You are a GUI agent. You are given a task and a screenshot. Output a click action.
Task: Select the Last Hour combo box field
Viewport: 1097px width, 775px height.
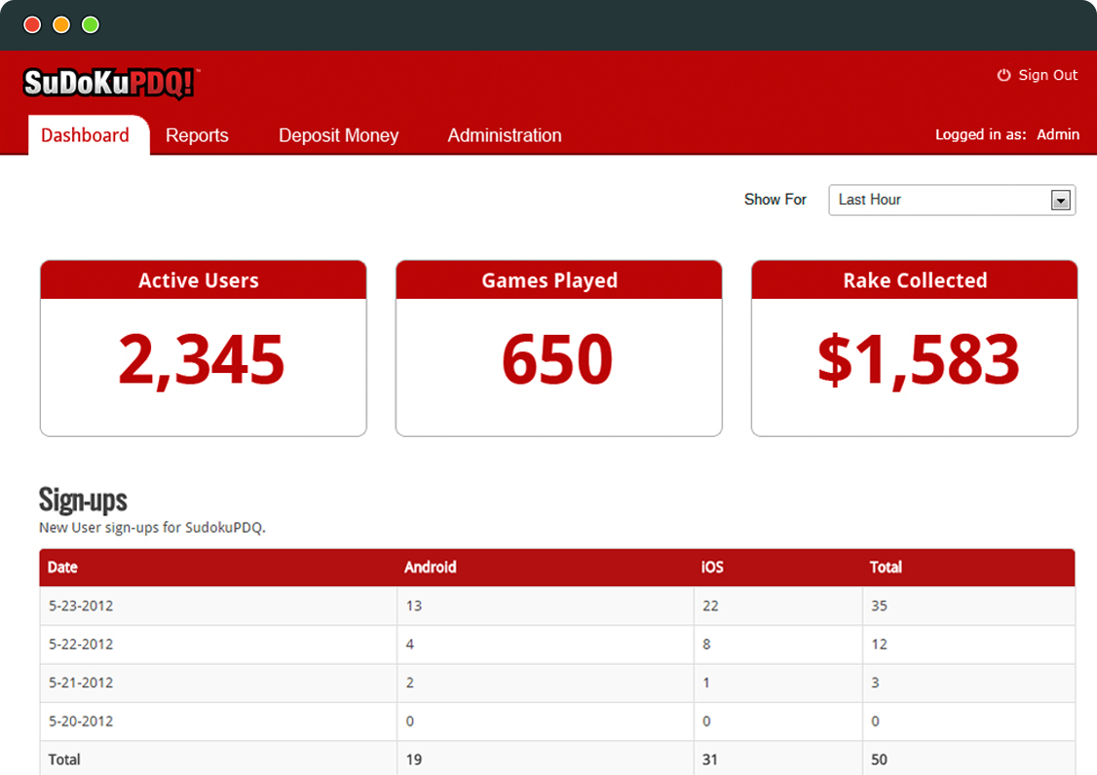coord(952,200)
